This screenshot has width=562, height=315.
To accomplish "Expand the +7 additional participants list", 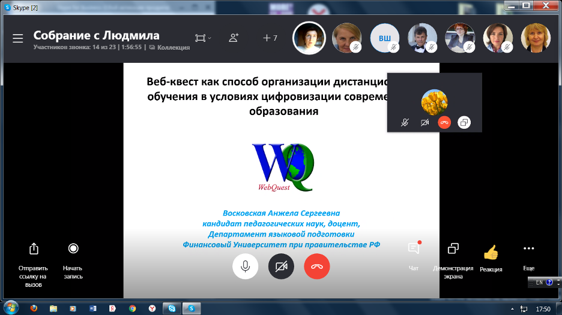I will [x=270, y=38].
